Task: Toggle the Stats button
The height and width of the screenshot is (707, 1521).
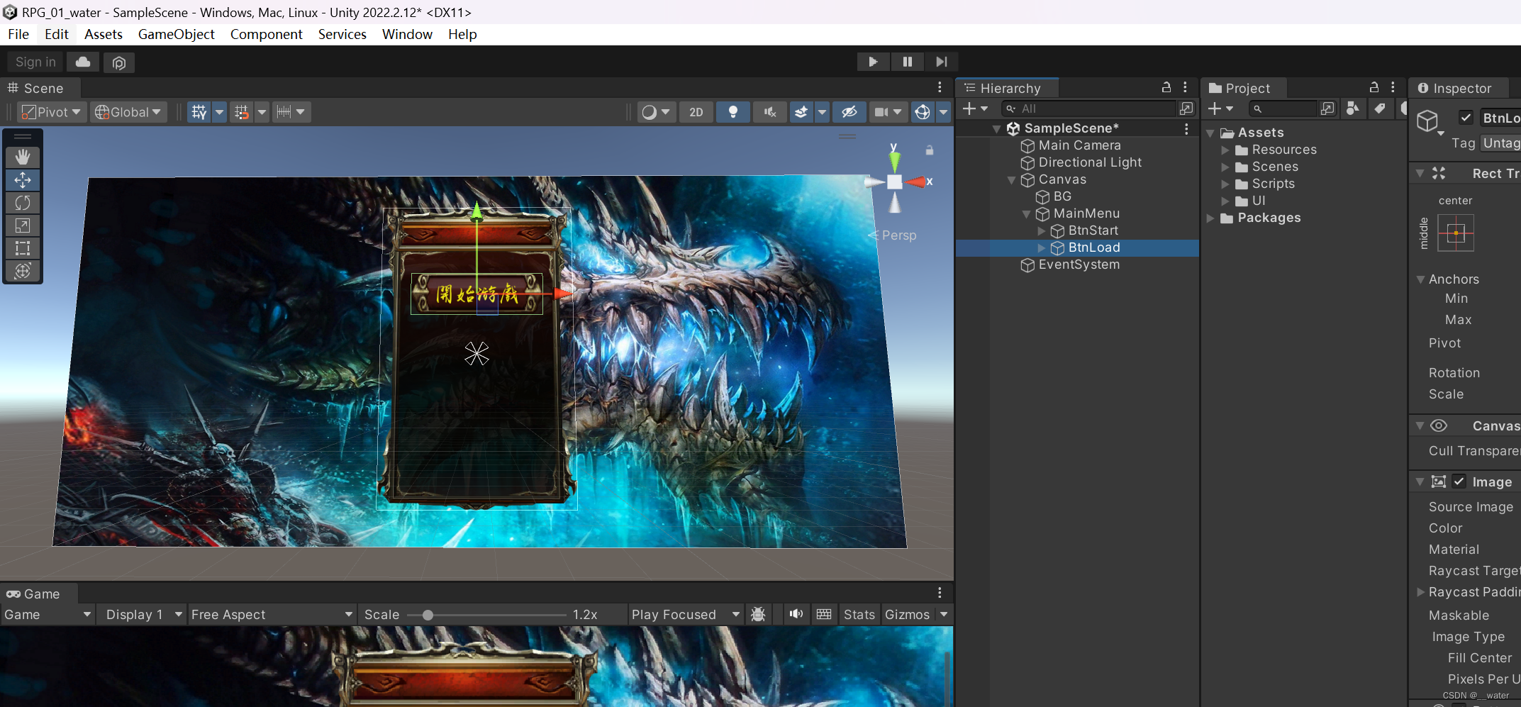Action: pos(859,615)
